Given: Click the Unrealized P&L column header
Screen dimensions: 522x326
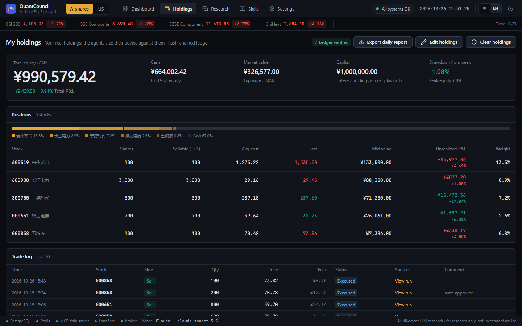Looking at the screenshot, I should [451, 149].
